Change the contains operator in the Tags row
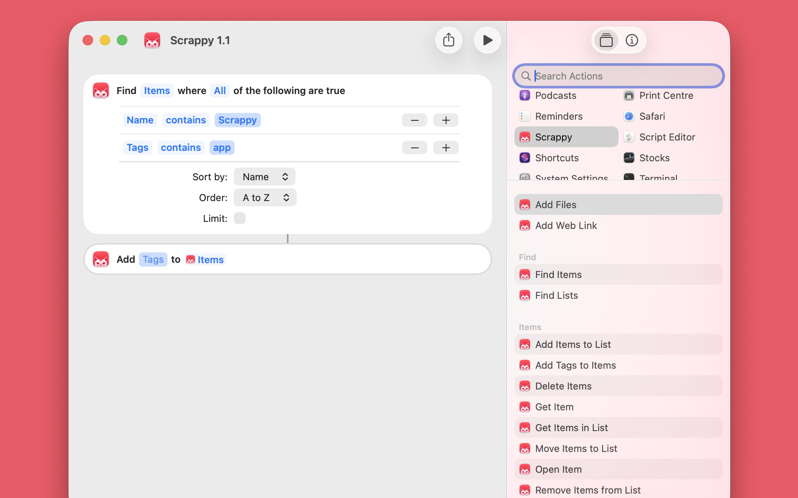The width and height of the screenshot is (798, 498). (x=181, y=148)
